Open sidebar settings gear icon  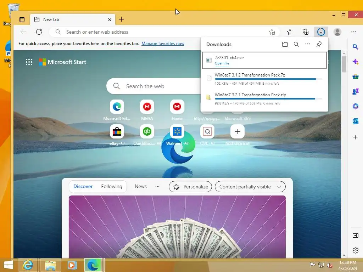[355, 250]
